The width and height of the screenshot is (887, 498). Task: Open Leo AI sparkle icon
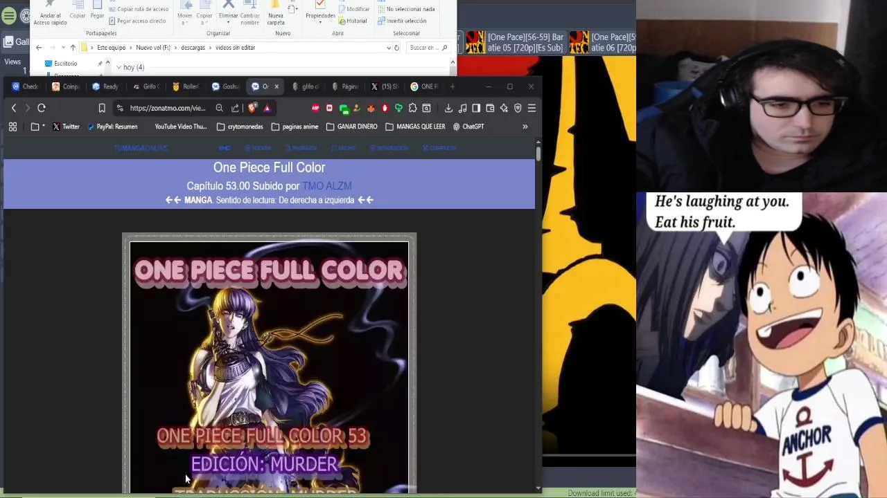(x=504, y=108)
